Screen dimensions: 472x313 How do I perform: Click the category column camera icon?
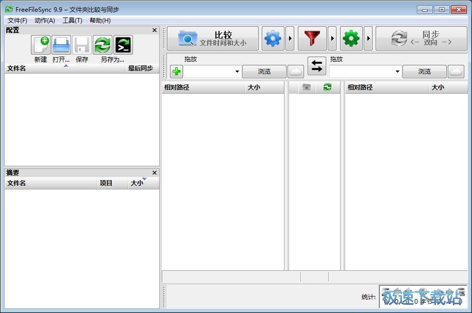pyautogui.click(x=307, y=87)
